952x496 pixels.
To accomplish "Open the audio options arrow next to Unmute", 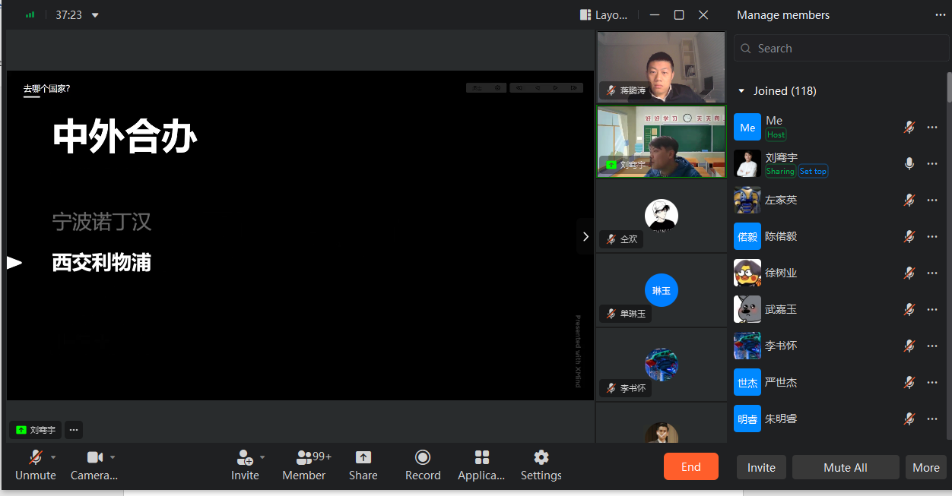I will [x=53, y=457].
